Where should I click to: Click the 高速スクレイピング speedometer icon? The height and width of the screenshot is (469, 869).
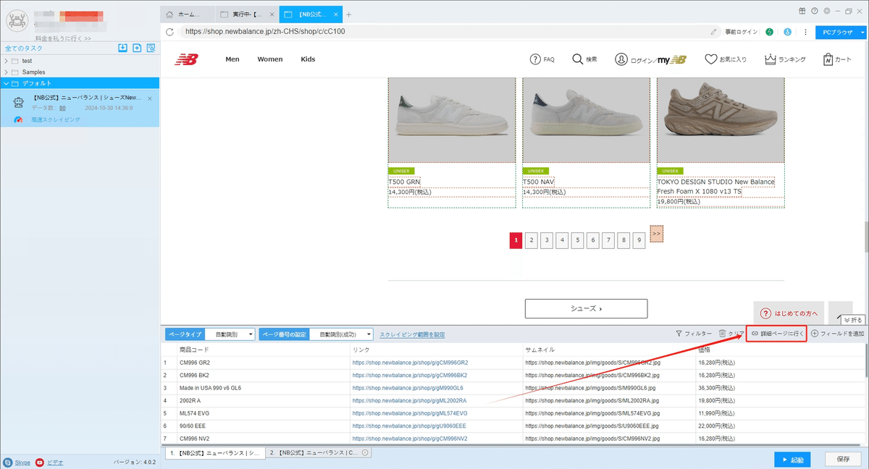tap(19, 119)
